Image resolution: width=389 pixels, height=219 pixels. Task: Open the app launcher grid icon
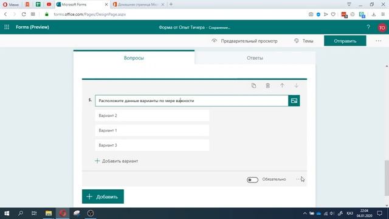(7, 27)
